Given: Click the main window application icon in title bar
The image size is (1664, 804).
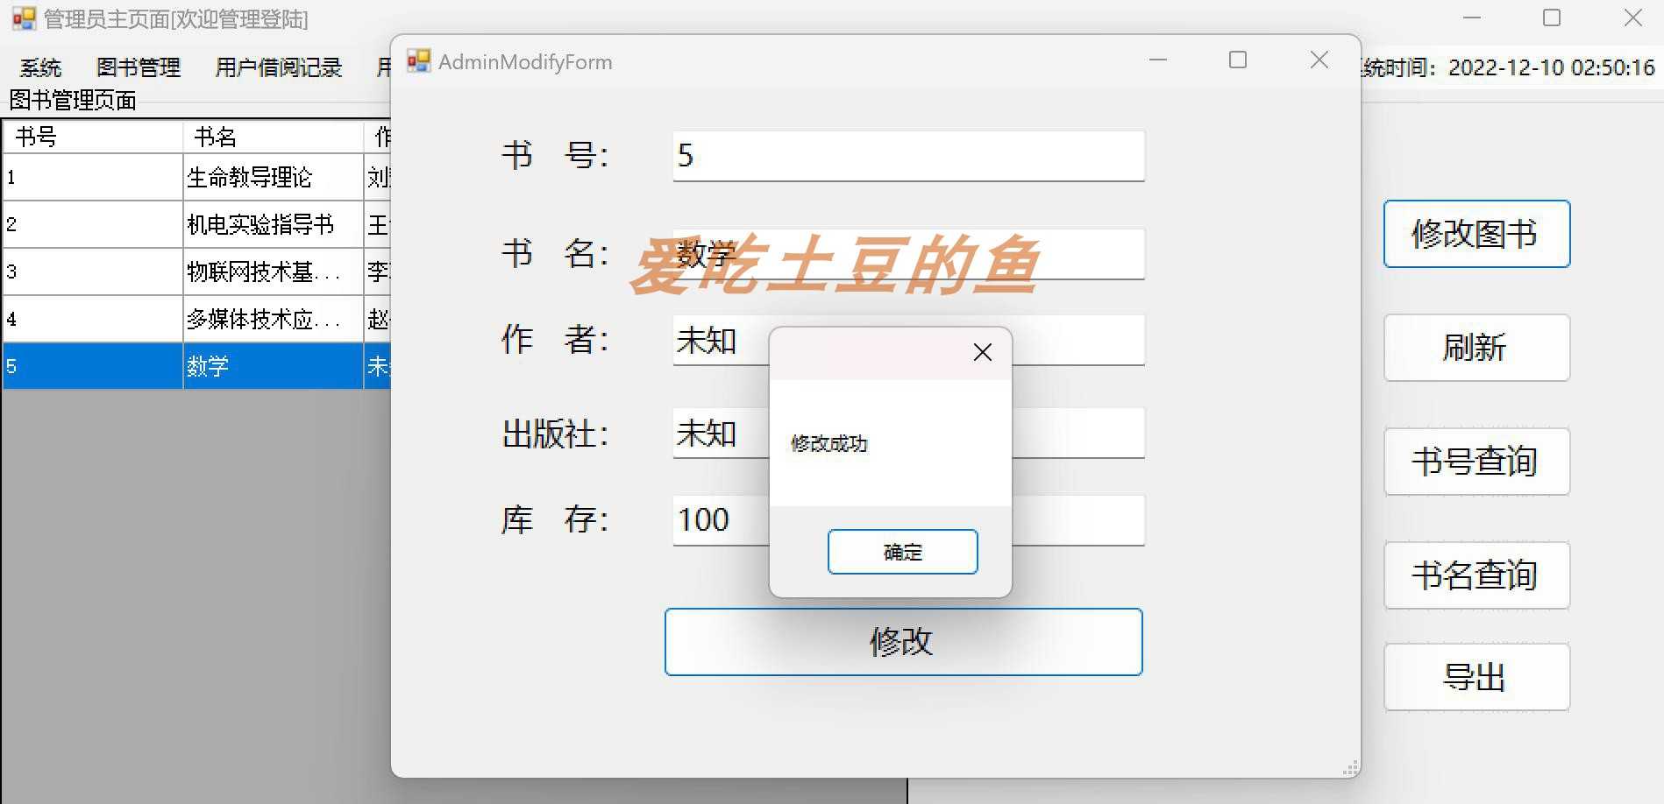Looking at the screenshot, I should (24, 18).
